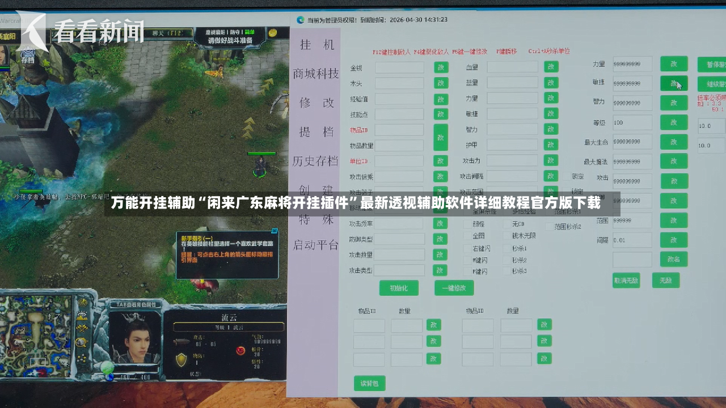726x408 pixels.
Task: Click the 暂停游戏 button
Action: point(712,65)
